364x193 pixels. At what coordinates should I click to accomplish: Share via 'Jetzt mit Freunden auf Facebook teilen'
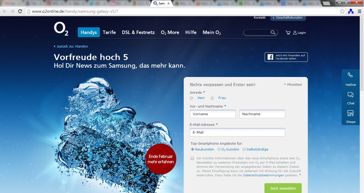pos(286,57)
